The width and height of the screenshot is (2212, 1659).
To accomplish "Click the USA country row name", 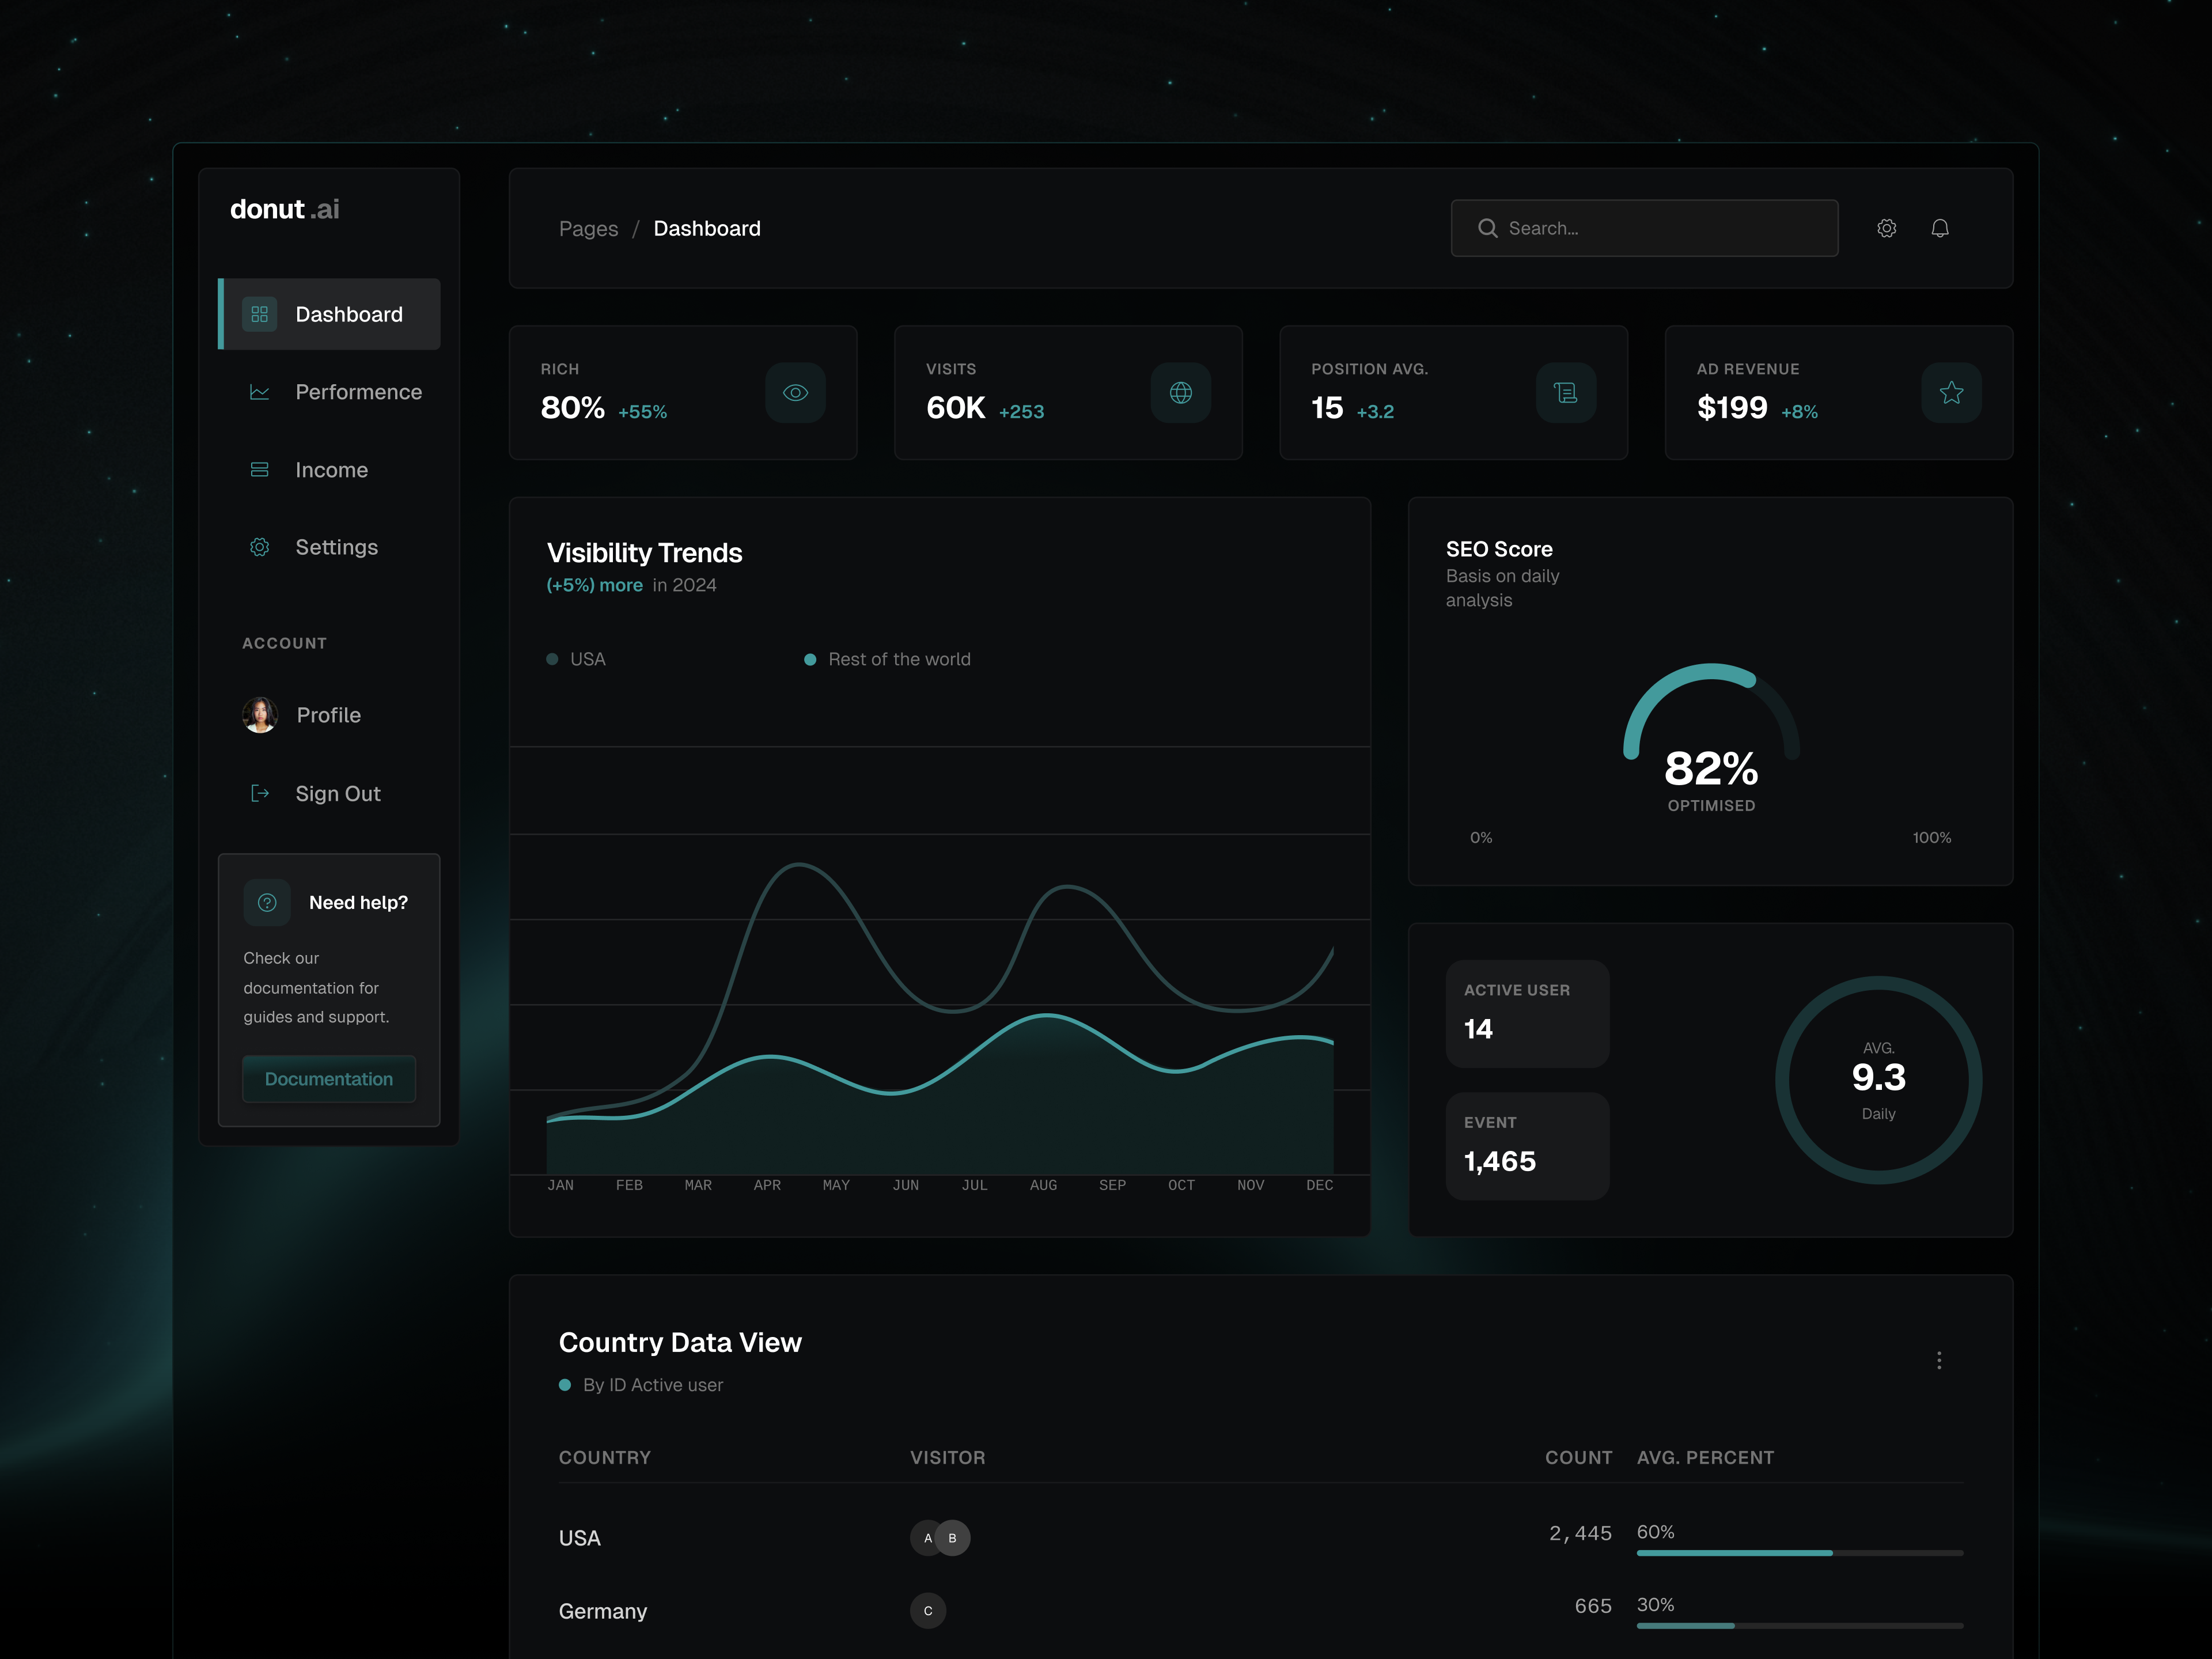I will pos(580,1538).
